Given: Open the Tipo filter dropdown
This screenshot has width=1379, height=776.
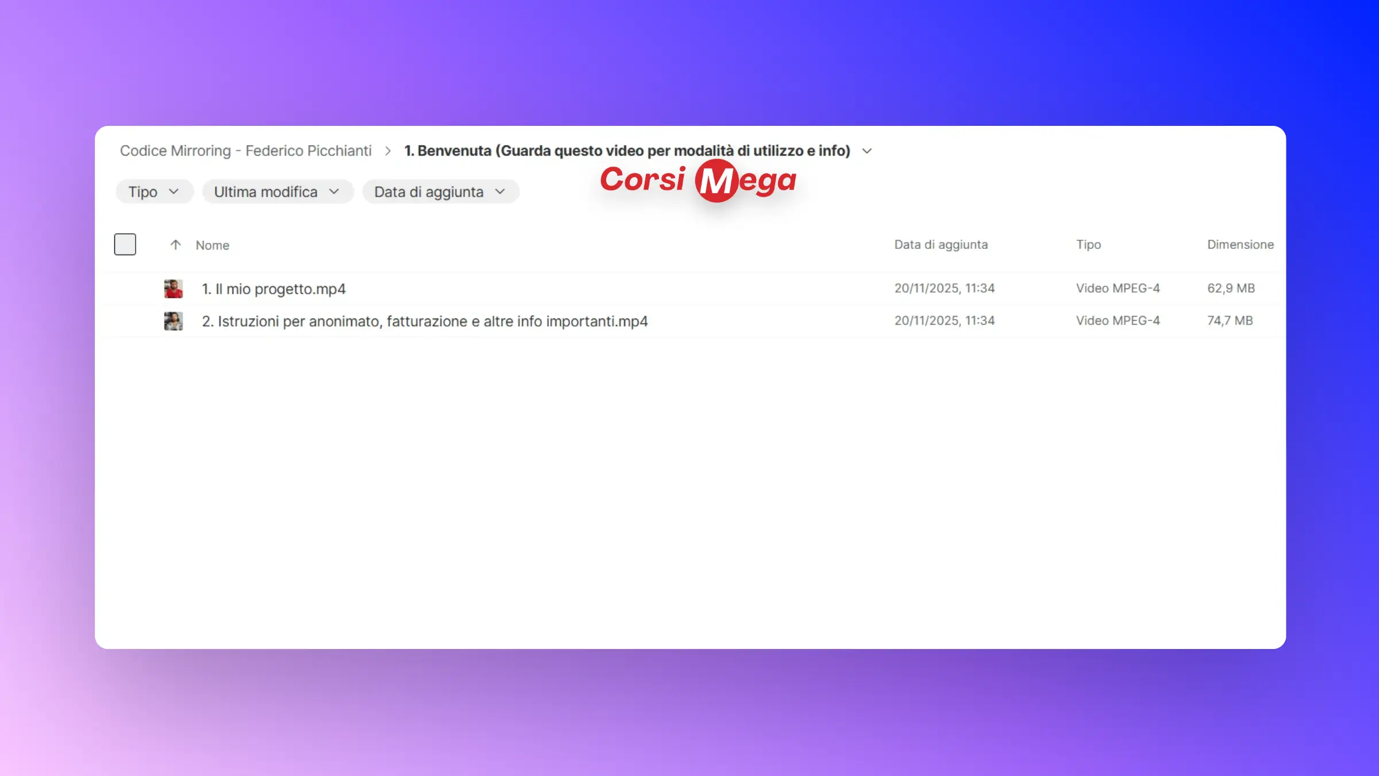Looking at the screenshot, I should (x=153, y=192).
